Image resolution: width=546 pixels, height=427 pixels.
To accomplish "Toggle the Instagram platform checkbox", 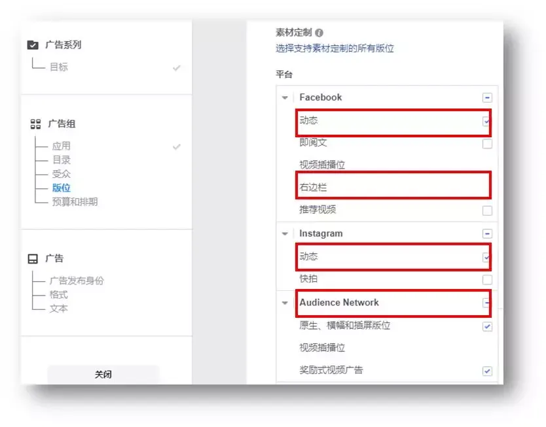I will (x=487, y=233).
